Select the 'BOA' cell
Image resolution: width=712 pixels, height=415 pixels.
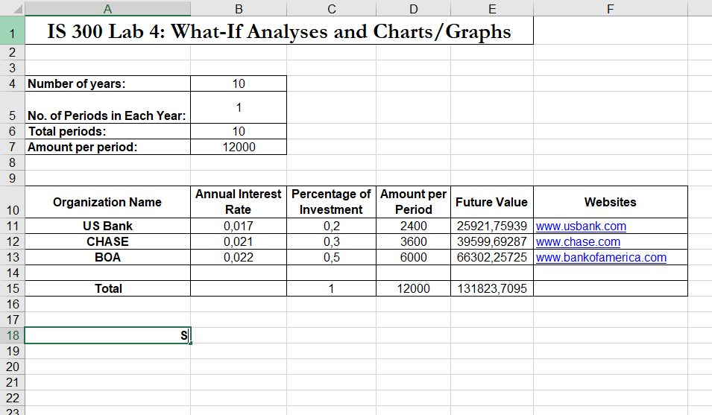click(107, 257)
